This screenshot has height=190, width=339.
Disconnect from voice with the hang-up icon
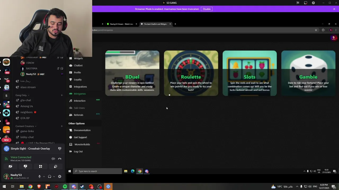pos(60,159)
